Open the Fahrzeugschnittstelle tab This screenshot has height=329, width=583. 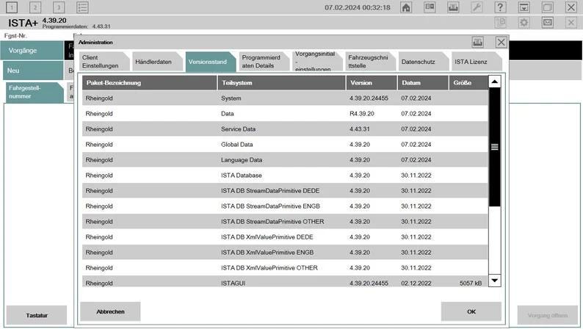click(370, 62)
